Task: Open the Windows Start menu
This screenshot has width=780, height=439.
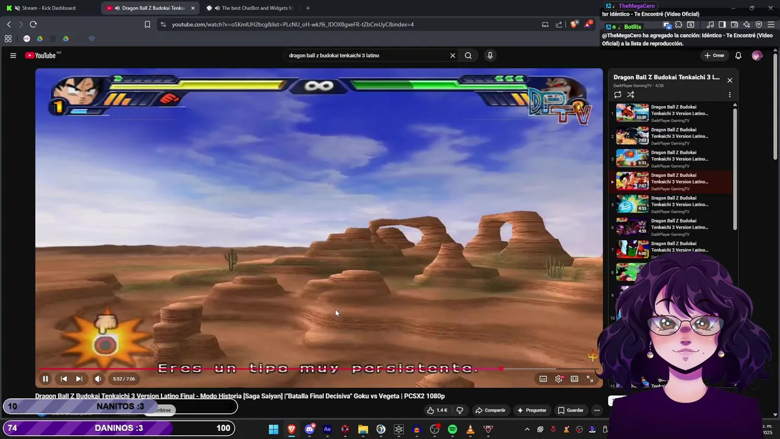Action: pos(274,429)
